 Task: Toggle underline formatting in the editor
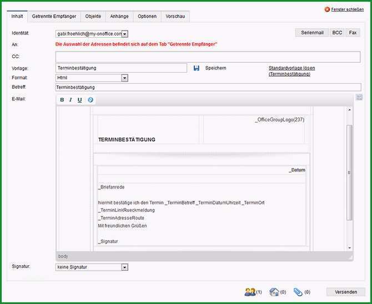[80, 100]
